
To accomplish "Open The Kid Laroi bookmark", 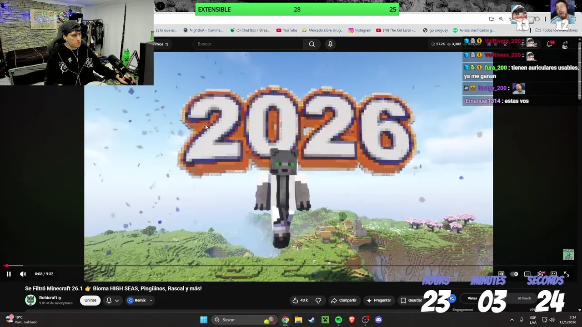I will click(x=396, y=30).
